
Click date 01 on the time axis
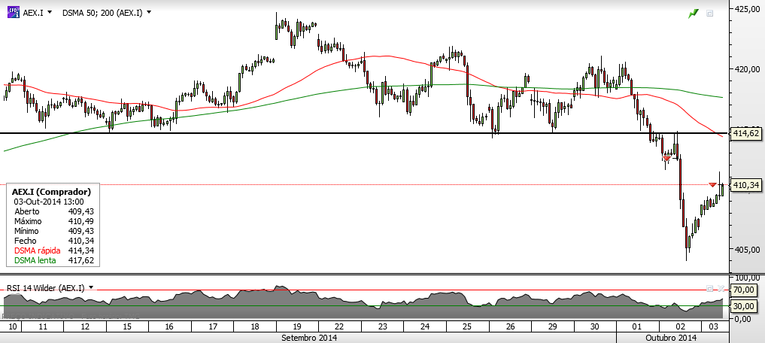point(637,326)
